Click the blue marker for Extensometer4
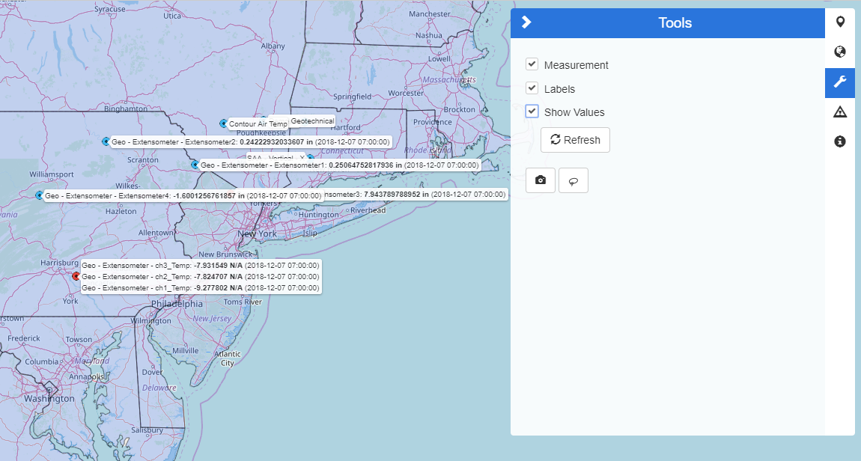Viewport: 861px width, 461px height. click(x=39, y=195)
